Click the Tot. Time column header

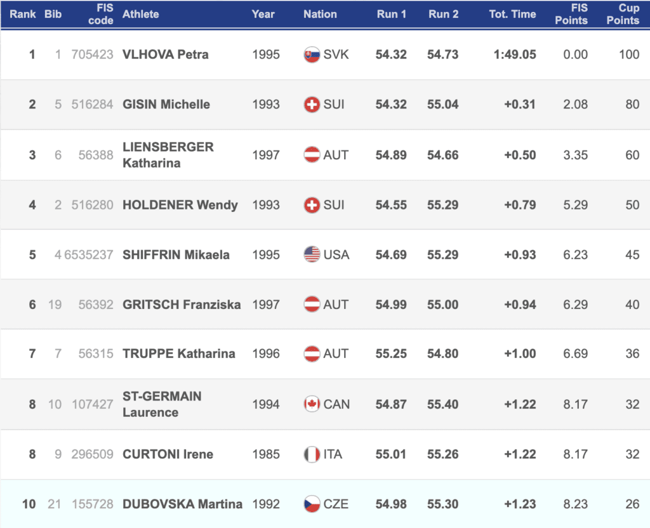512,14
